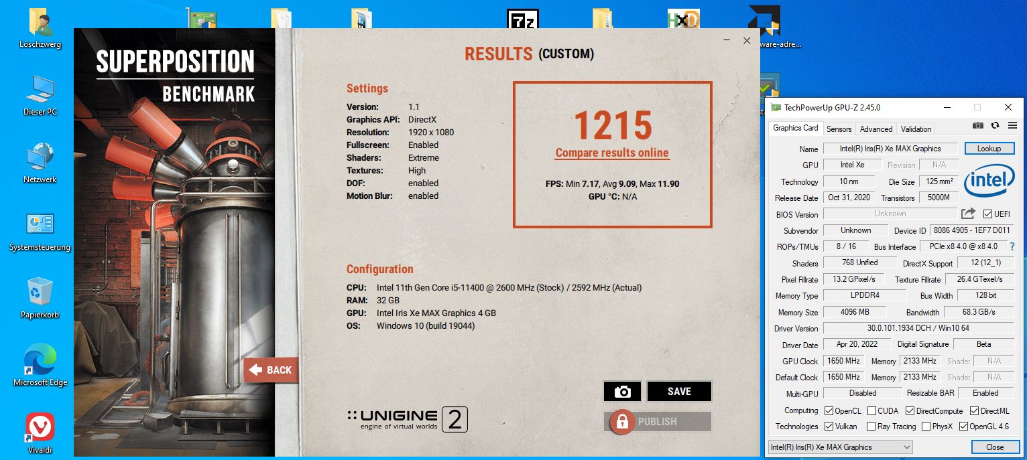Switch to the Sensors tab
This screenshot has height=460, width=1027.
click(839, 129)
